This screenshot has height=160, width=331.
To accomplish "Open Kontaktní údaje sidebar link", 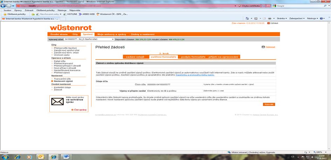I will point(62,87).
